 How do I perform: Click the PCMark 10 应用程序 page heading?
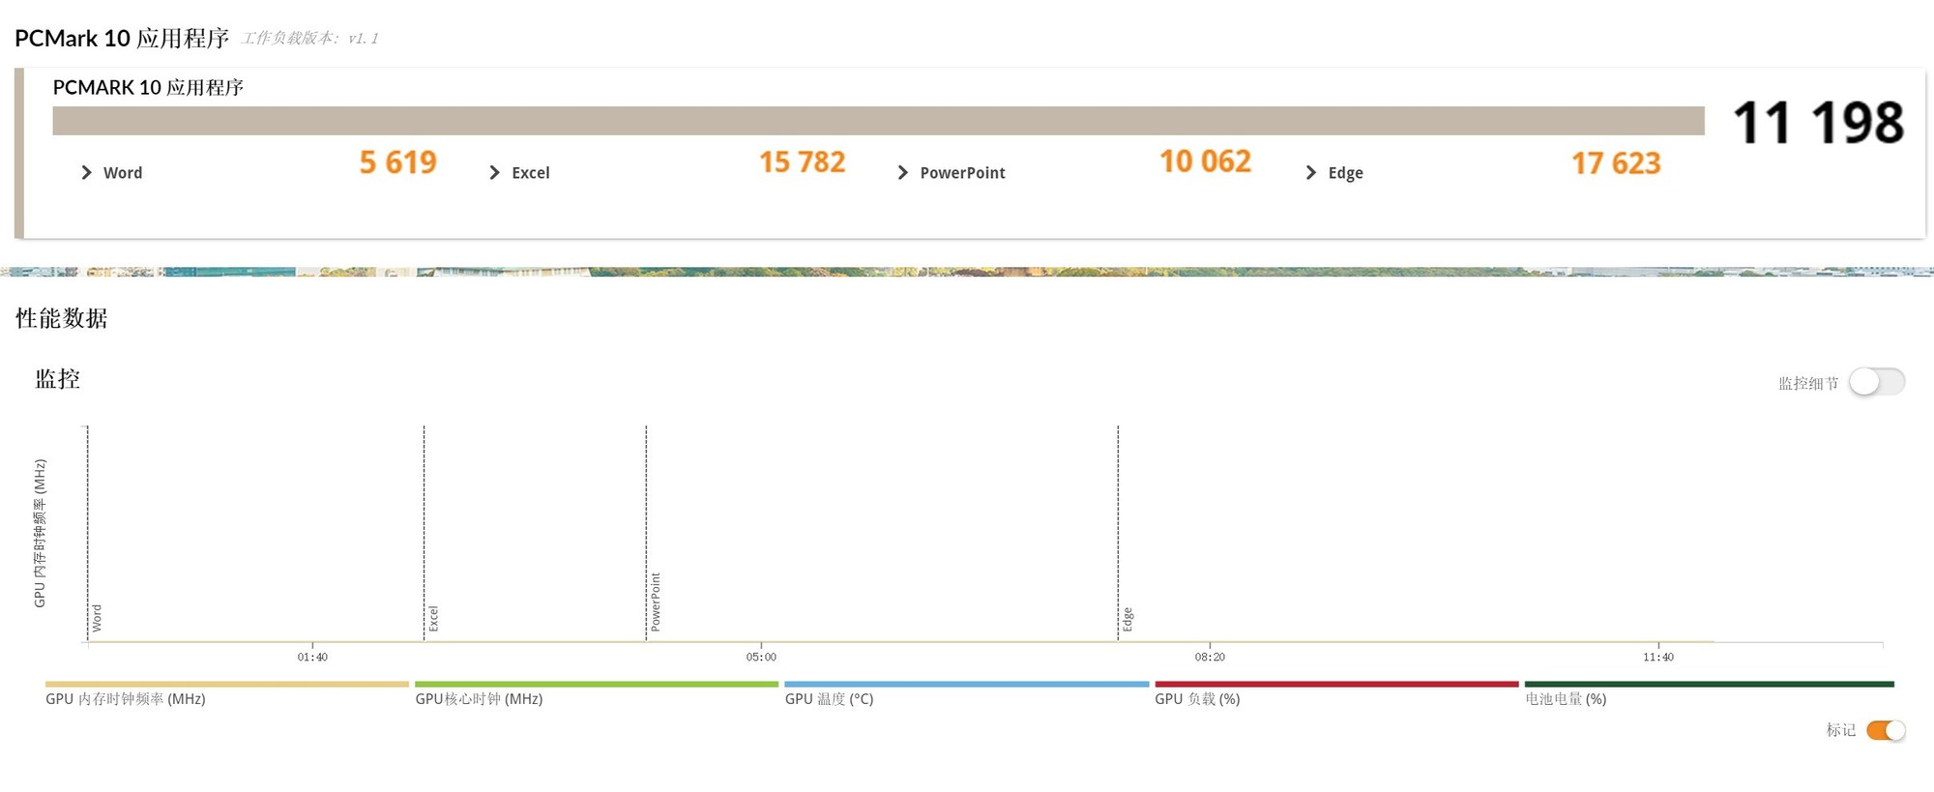coord(122,39)
